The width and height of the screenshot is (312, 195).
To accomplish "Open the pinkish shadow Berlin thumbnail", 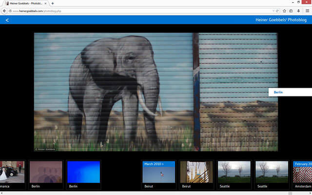I will 46,172.
